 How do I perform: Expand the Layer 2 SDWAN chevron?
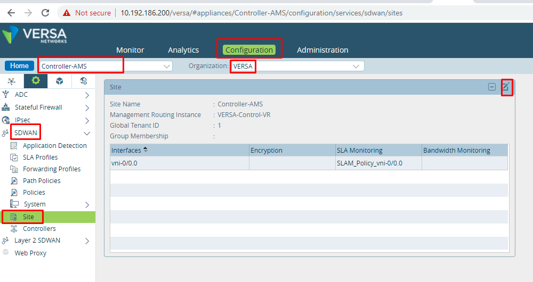point(87,241)
